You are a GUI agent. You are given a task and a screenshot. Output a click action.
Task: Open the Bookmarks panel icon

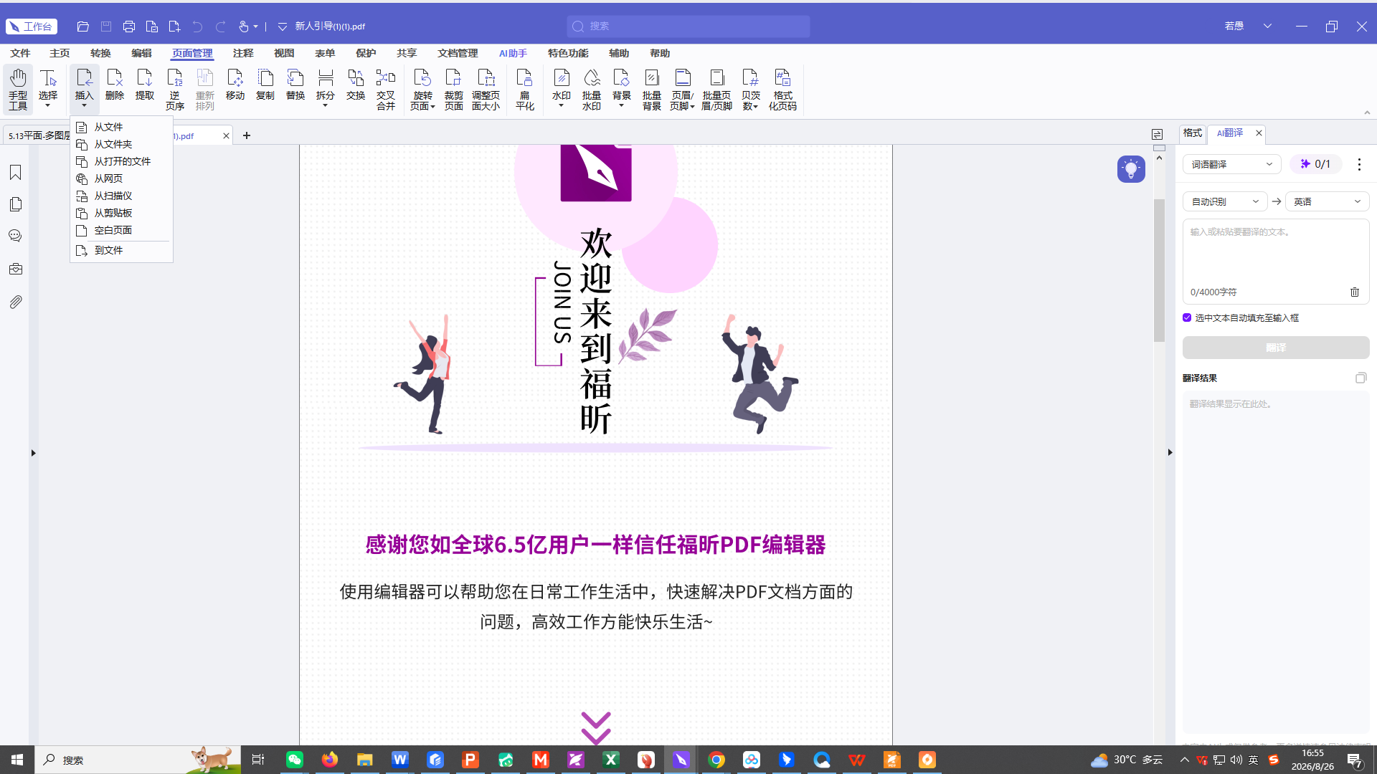click(16, 172)
